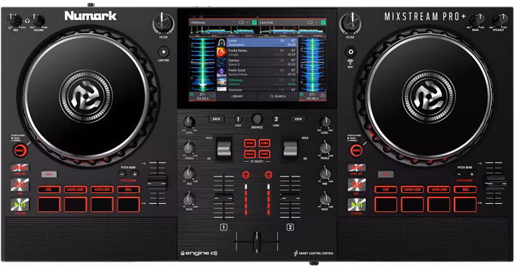Hit the left deck CUE transport button
The width and height of the screenshot is (516, 266).
20,185
